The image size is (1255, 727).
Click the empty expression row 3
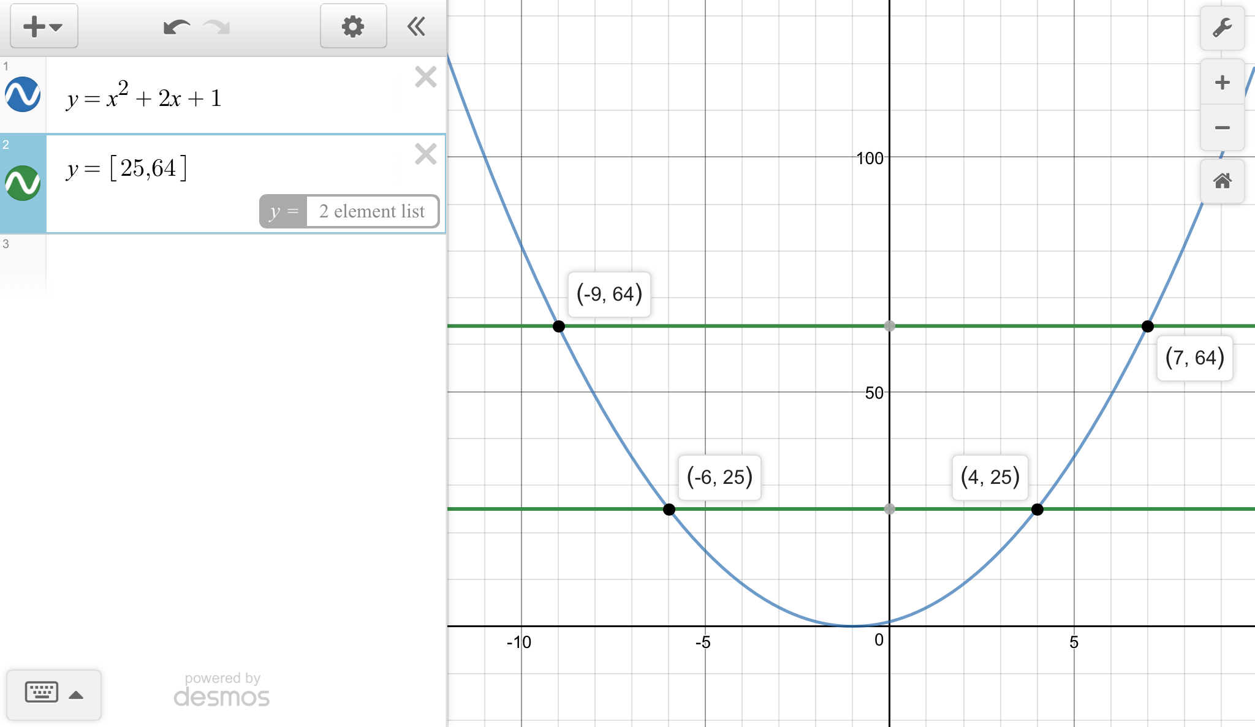pos(245,265)
